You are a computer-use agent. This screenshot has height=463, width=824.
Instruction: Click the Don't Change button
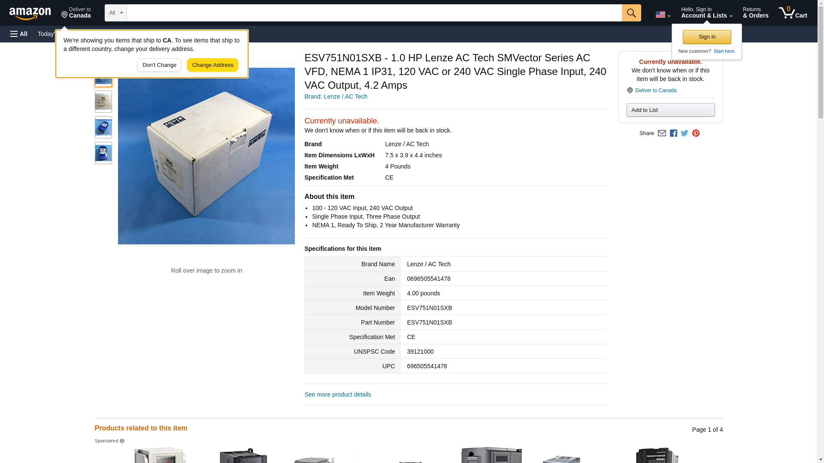pos(159,65)
